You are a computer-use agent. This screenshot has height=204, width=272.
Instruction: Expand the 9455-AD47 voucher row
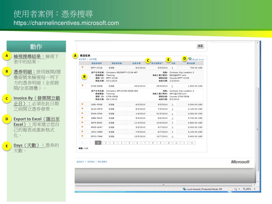(82, 127)
